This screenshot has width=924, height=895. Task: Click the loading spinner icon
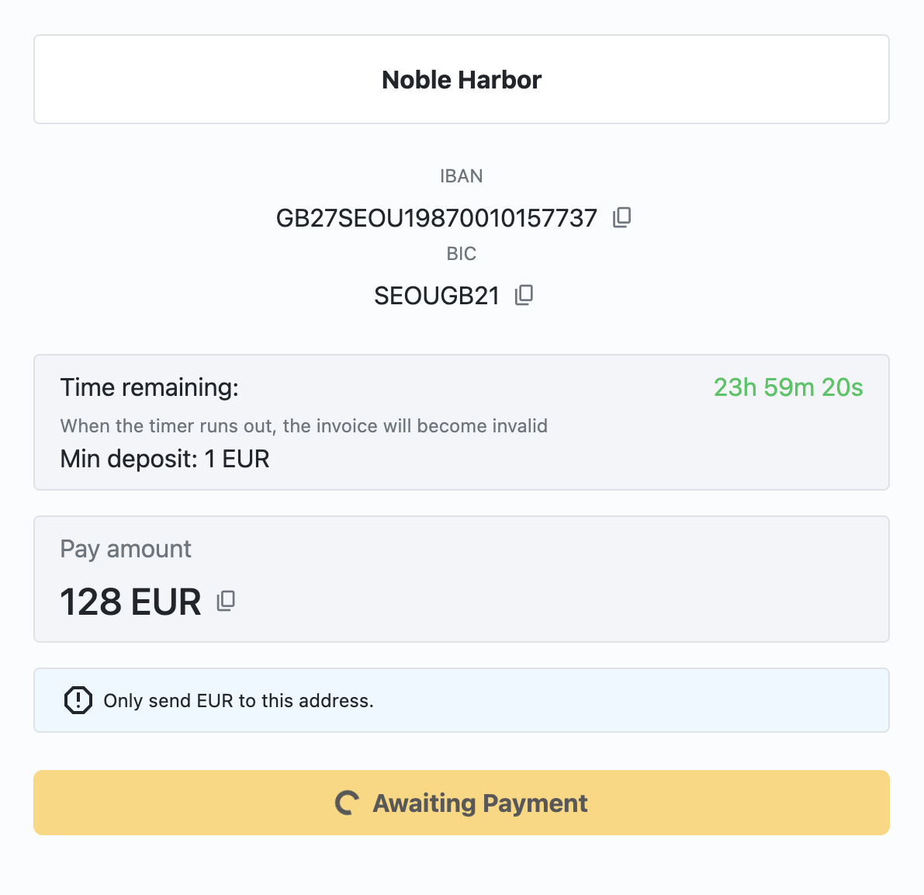(x=347, y=803)
